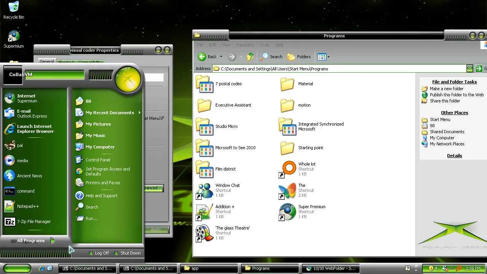Select the '7 postal codes' folder
The height and width of the screenshot is (274, 487).
(219, 84)
